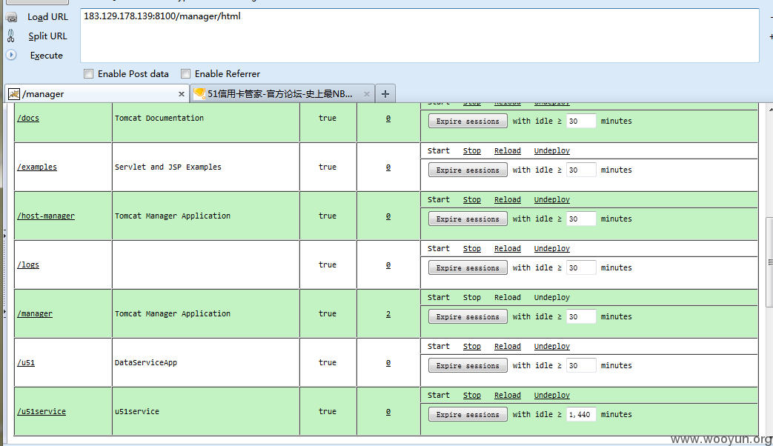Viewport: 773px width, 446px height.
Task: Open session count 2 for /manager
Action: click(388, 314)
